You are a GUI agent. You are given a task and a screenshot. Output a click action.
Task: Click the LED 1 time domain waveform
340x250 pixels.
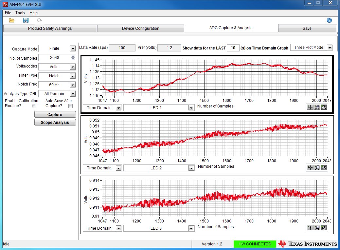click(x=215, y=78)
